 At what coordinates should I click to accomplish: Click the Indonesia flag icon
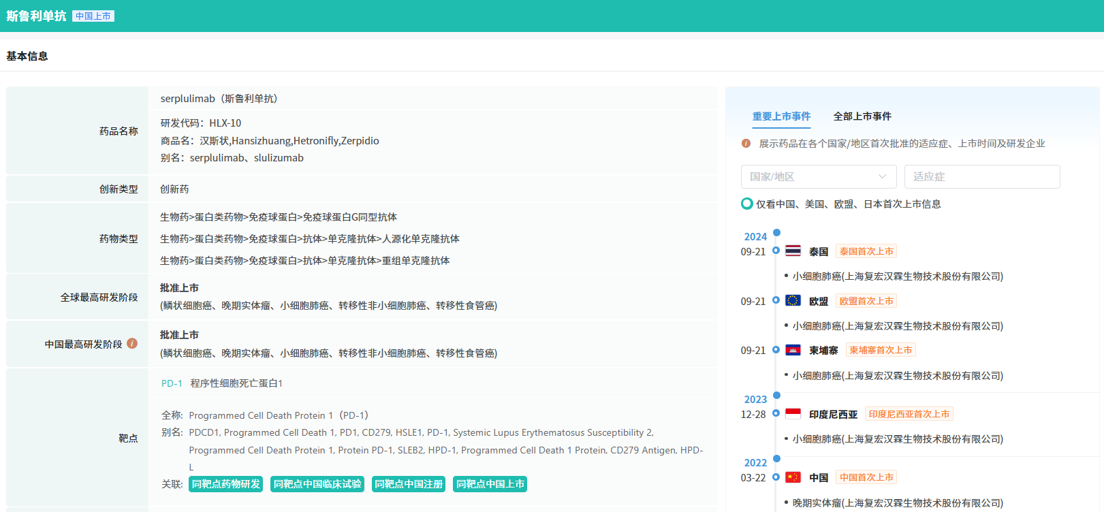(793, 414)
